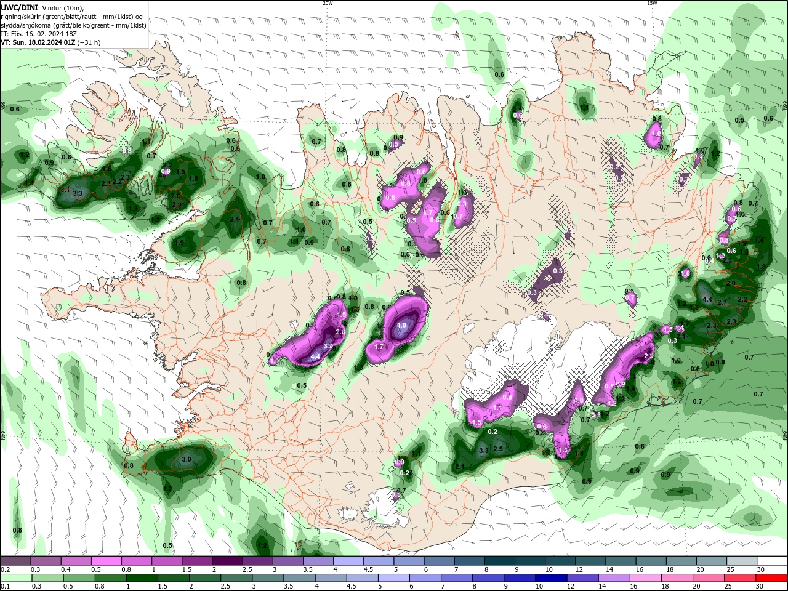Select the snow legend swatch starting at 1.5
Viewport: 788px width, 591px height.
coord(197,561)
